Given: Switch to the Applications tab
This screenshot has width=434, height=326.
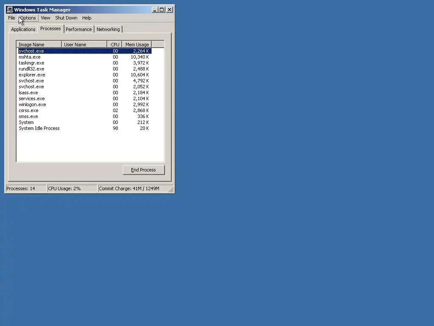Looking at the screenshot, I should click(x=23, y=29).
